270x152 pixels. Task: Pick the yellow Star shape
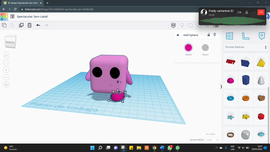246,117
